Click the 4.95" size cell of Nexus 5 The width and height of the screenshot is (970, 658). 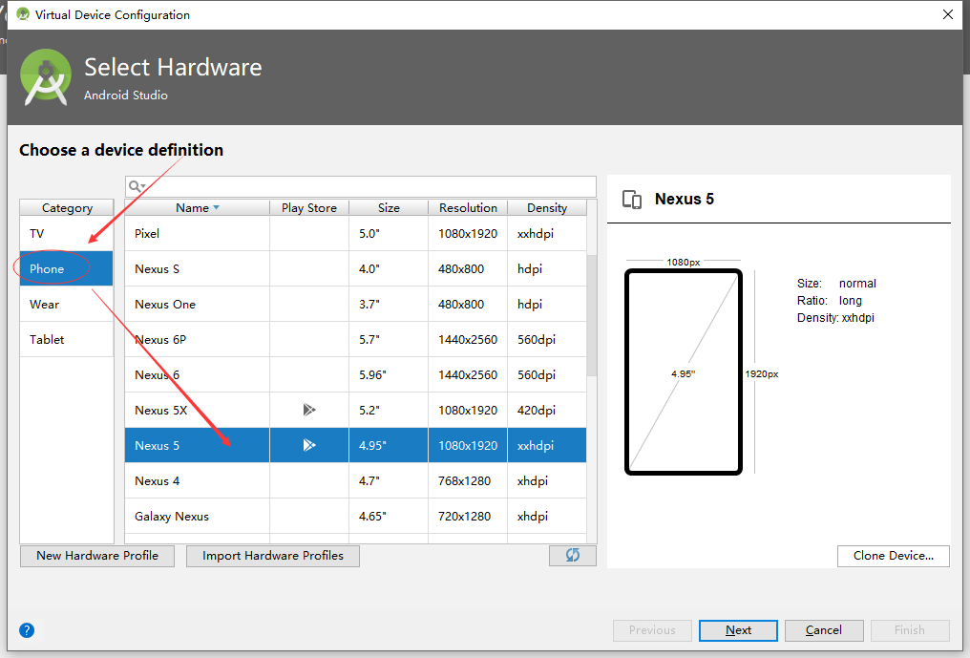[389, 445]
